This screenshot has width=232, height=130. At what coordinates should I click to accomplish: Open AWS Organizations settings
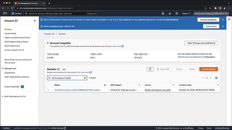[17, 77]
